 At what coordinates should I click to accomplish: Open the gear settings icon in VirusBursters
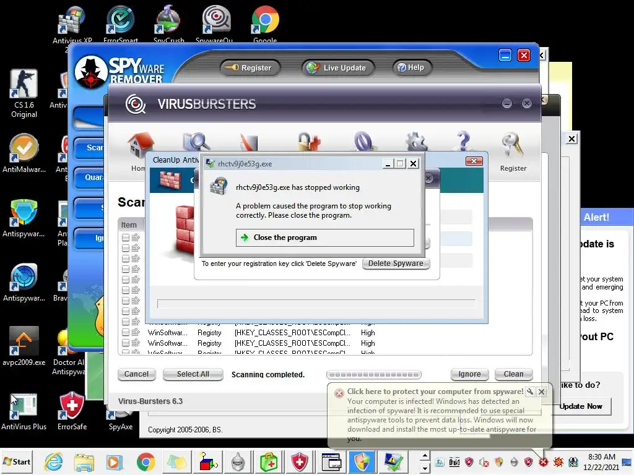417,143
